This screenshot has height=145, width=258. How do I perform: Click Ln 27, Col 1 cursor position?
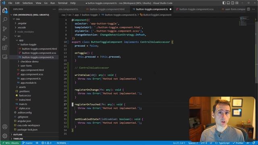coord(179,143)
